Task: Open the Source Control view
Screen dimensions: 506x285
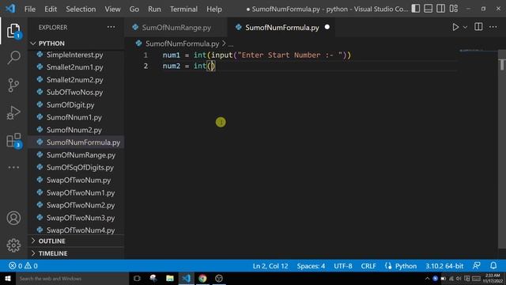Action: click(x=13, y=85)
